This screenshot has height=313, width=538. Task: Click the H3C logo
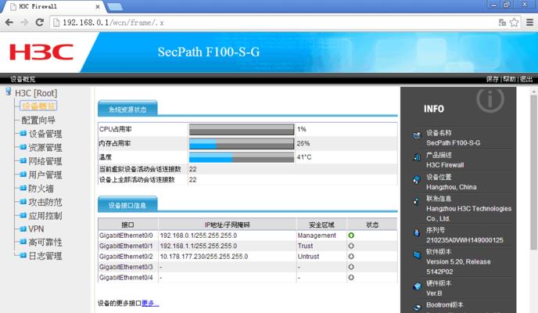coord(41,52)
